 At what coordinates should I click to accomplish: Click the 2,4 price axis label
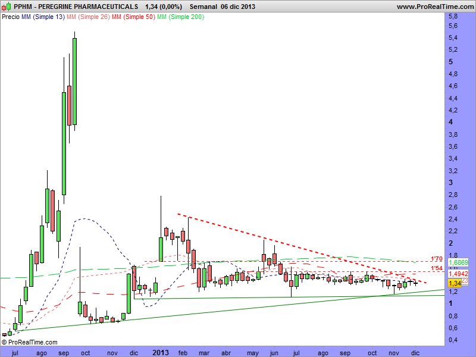click(x=453, y=219)
